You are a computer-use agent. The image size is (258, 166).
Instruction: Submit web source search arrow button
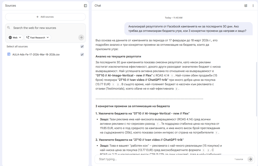pos(81,37)
